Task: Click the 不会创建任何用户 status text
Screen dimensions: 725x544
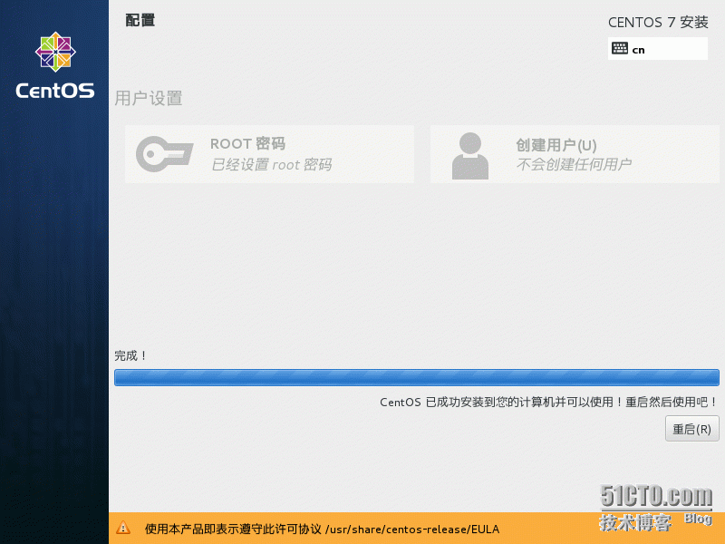Action: click(x=574, y=164)
